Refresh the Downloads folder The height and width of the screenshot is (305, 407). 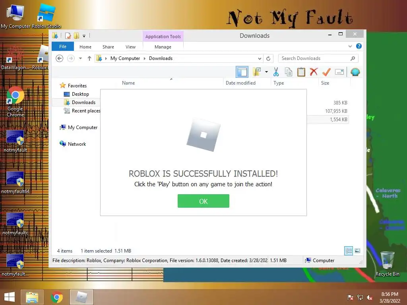coord(268,58)
